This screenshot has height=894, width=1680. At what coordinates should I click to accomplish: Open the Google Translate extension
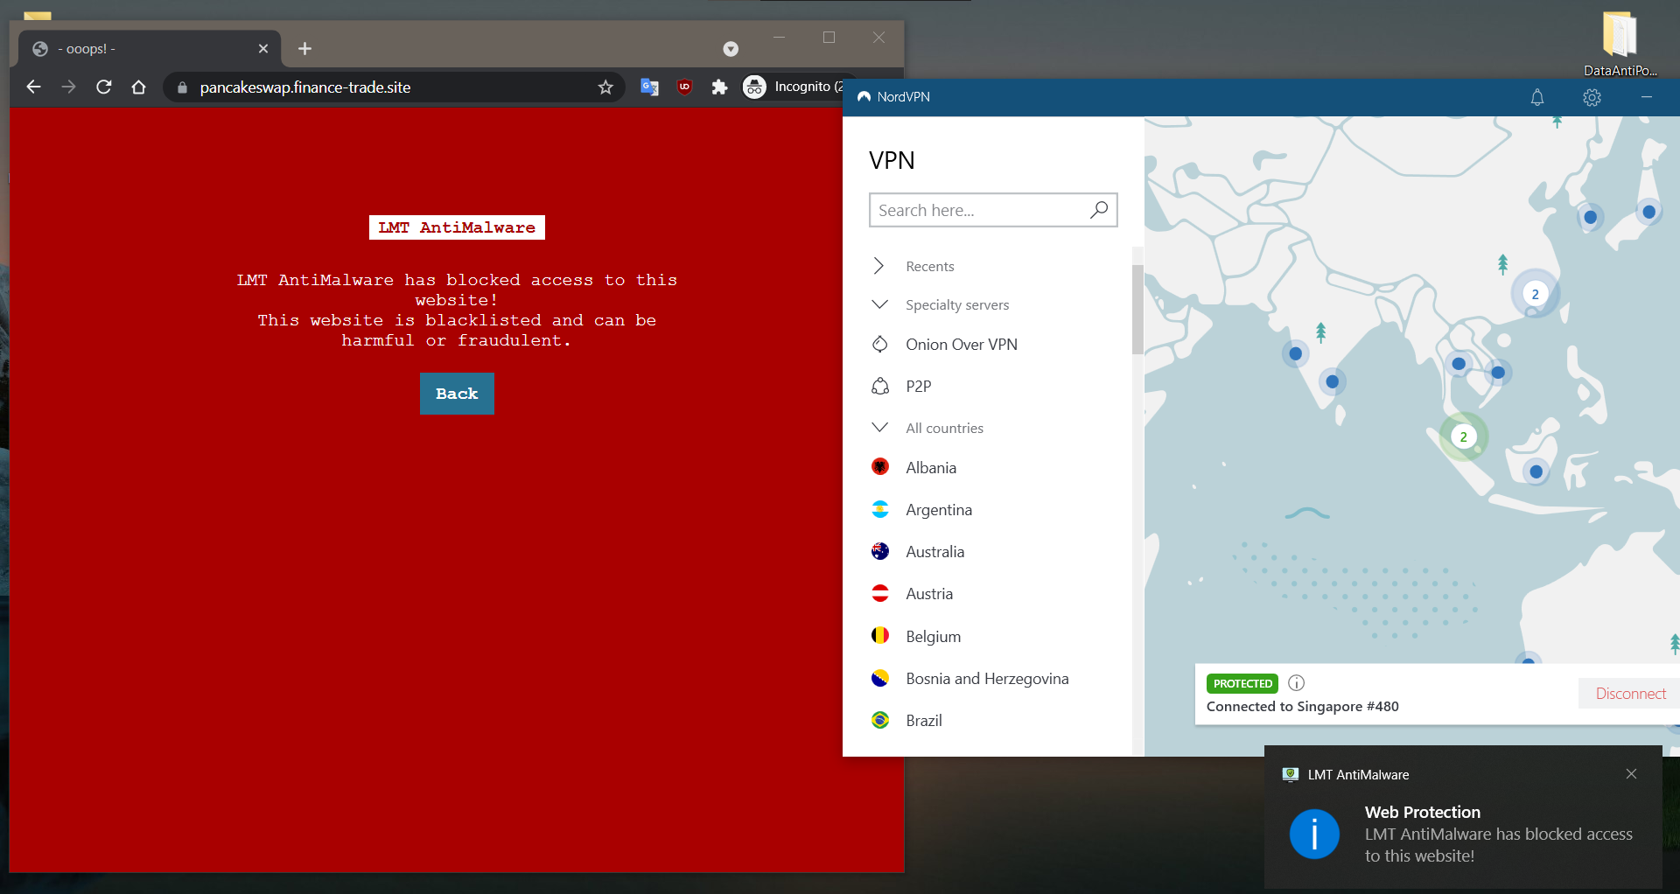pyautogui.click(x=649, y=87)
